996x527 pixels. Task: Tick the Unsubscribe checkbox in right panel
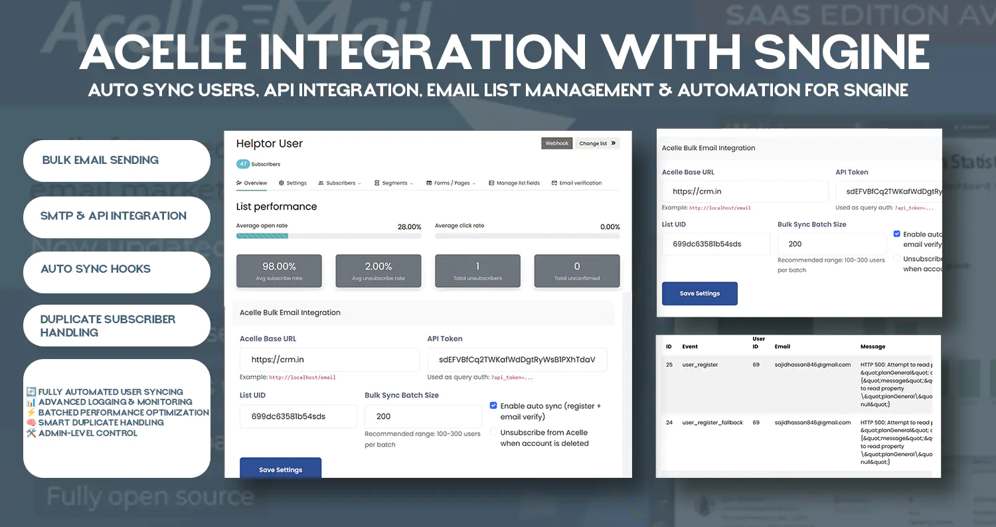[897, 258]
